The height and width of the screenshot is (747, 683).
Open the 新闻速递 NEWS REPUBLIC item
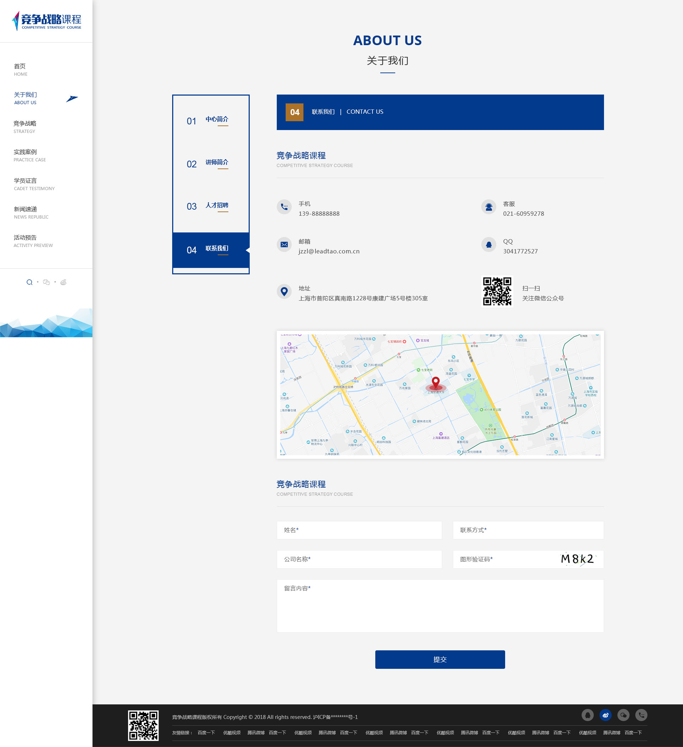[31, 213]
